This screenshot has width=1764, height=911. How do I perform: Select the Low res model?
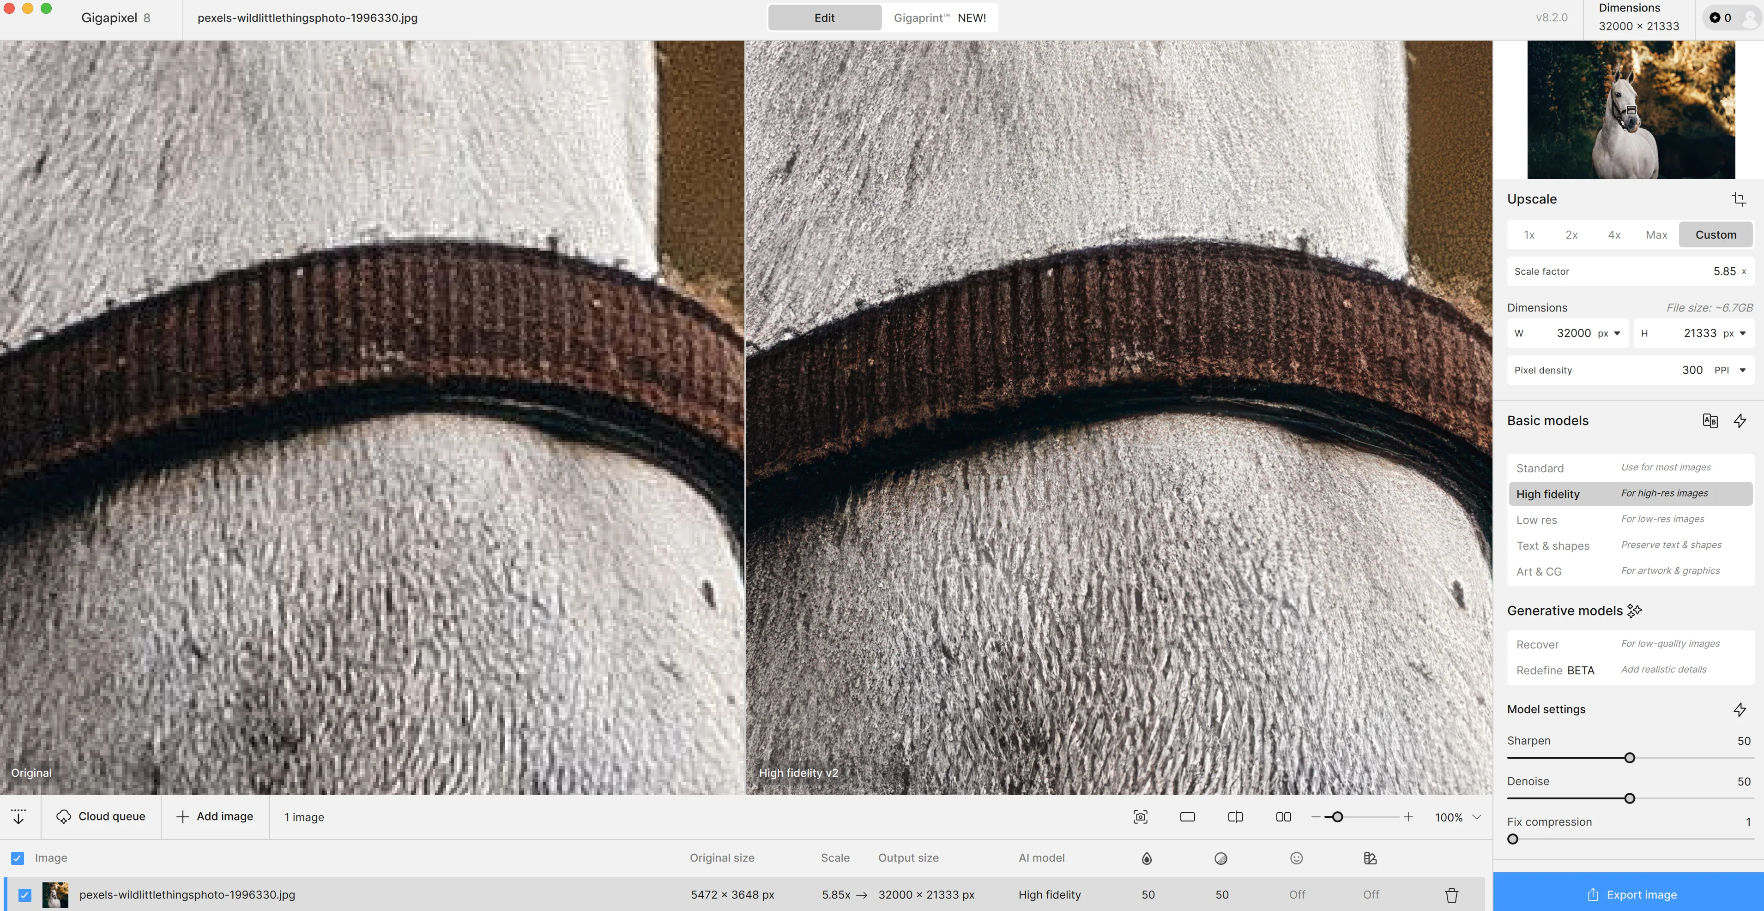pos(1536,520)
